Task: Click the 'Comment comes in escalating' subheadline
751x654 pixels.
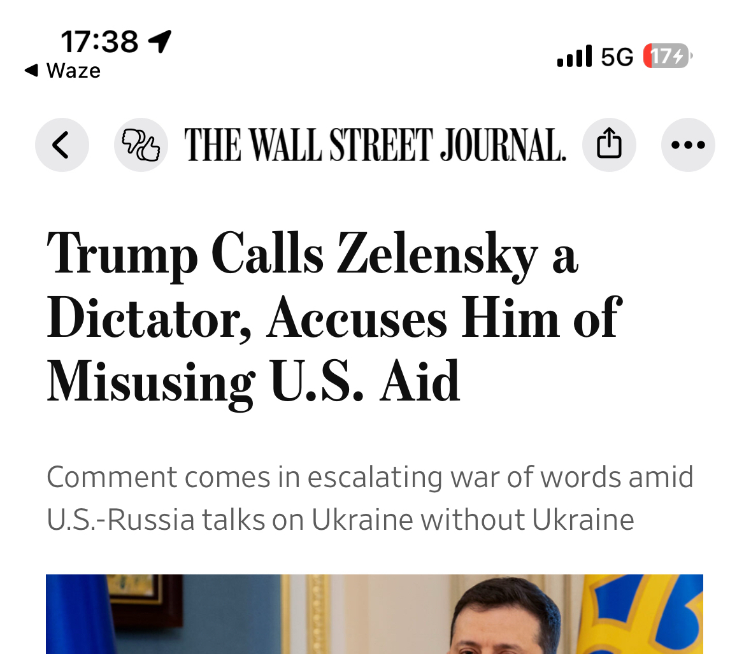Action: pos(369,498)
